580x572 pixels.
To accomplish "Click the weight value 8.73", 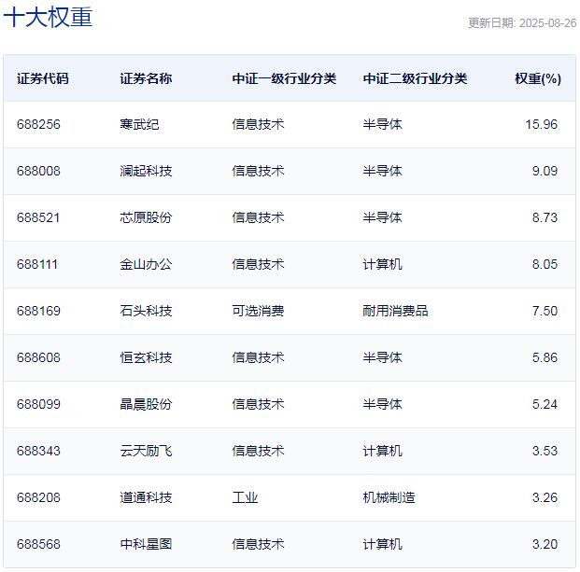I will (545, 217).
